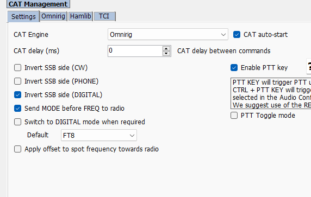Viewport: 311px width, 197px height.
Task: Click the CAT delay (ms) input field
Action: [x=135, y=51]
